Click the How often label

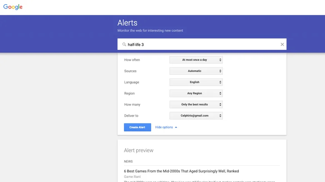tap(132, 60)
